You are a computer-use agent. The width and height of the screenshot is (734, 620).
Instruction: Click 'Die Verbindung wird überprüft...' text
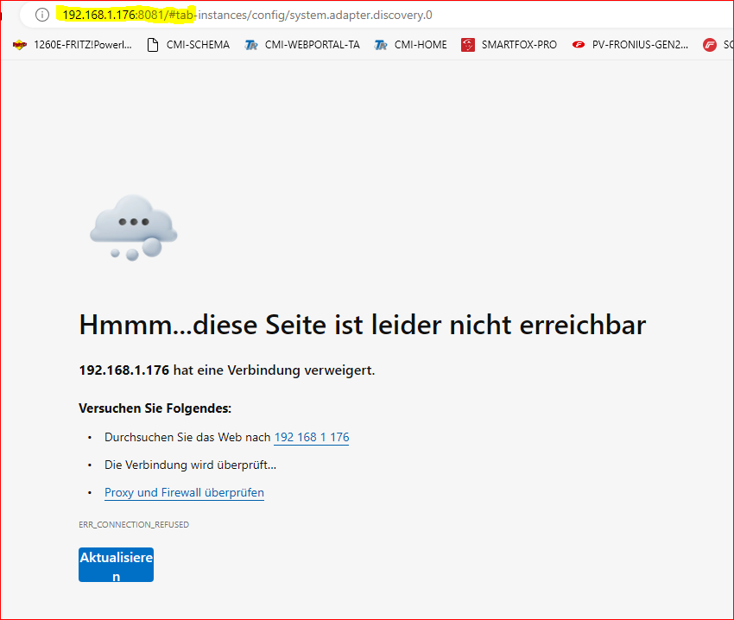(x=191, y=465)
